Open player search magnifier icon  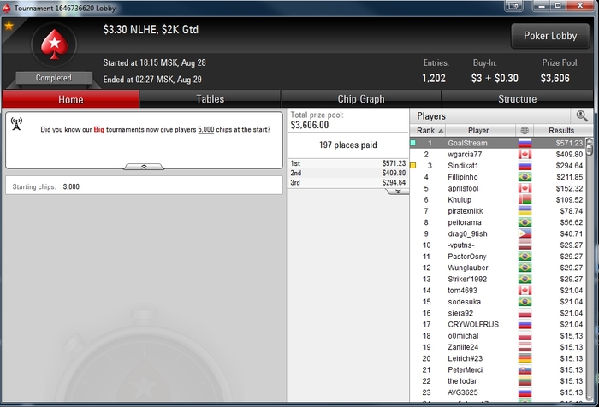coord(582,115)
